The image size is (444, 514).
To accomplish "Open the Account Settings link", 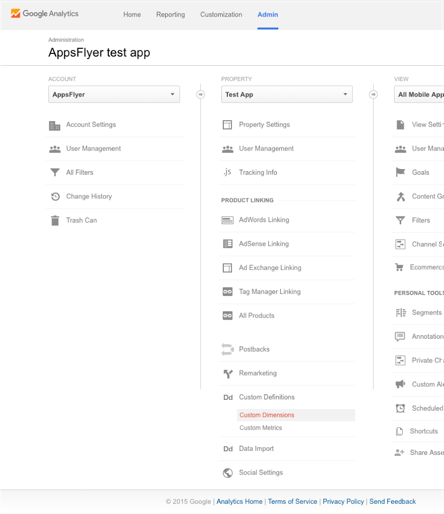I will (x=91, y=124).
